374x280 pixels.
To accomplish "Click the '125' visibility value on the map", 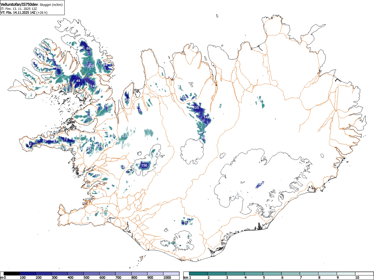I will pos(196,108).
